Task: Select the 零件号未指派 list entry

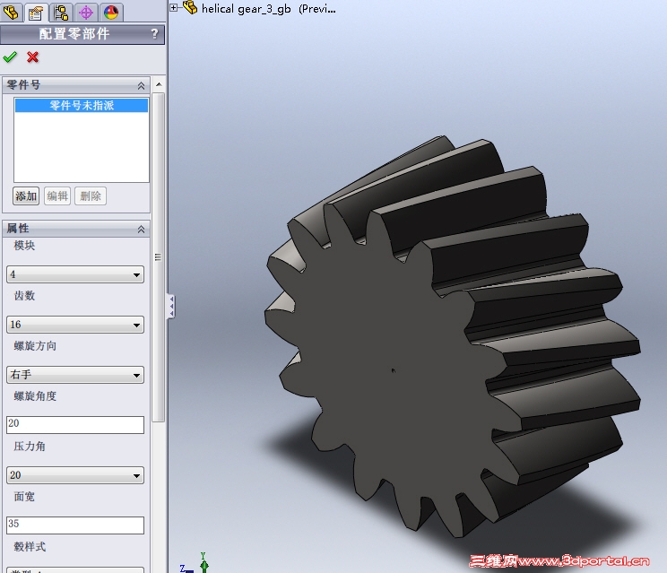Action: (82, 106)
